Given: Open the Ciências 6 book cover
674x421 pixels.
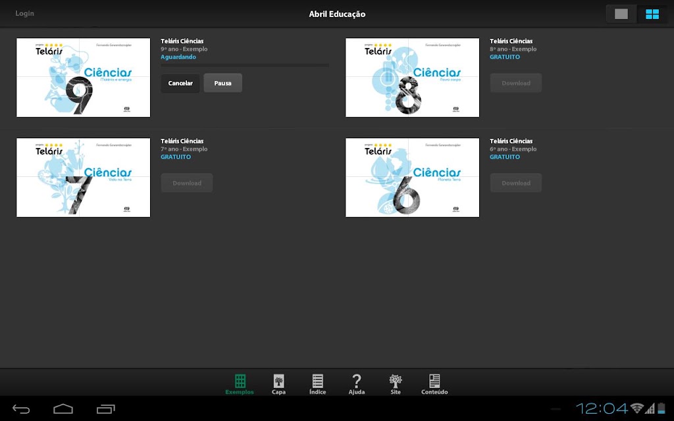Looking at the screenshot, I should (x=412, y=178).
